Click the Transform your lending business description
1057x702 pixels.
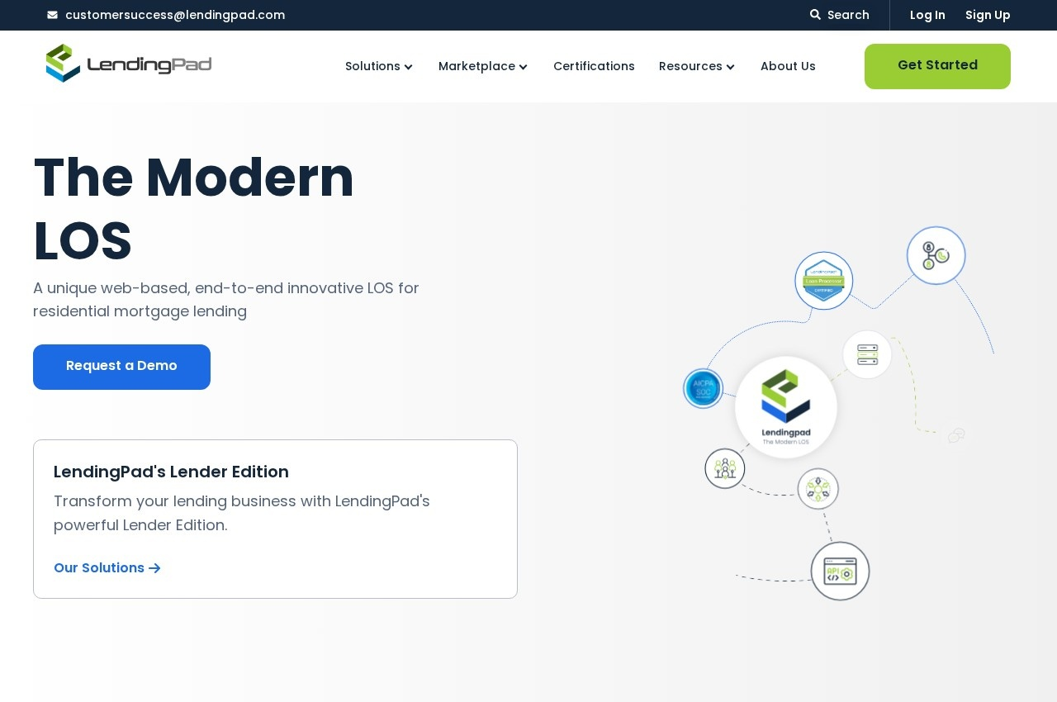click(242, 513)
